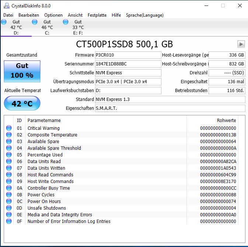Click the Eigenschaften field S.M.A.R.T.
The height and width of the screenshot is (247, 248).
(x=170, y=108)
